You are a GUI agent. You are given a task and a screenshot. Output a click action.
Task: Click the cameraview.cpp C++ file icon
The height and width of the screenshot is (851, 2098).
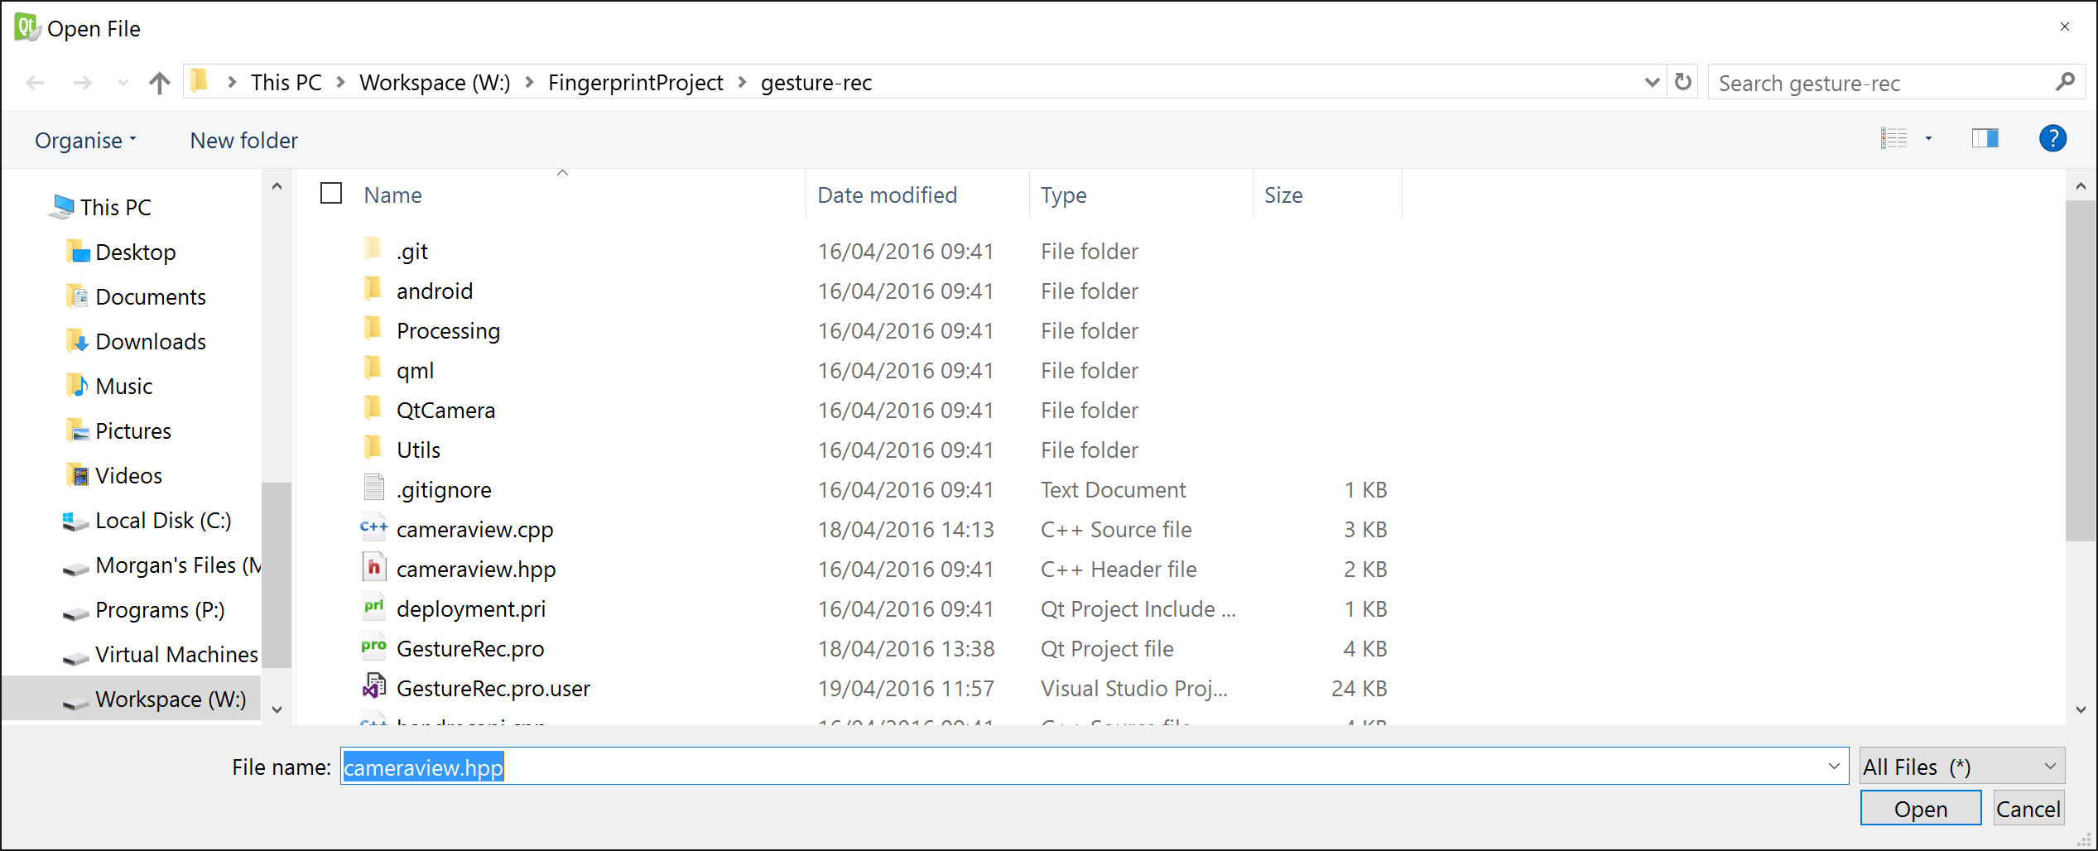pos(373,529)
